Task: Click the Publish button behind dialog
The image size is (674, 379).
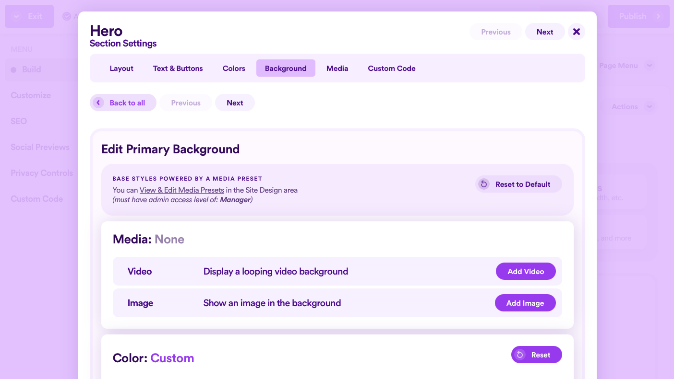Action: [638, 16]
